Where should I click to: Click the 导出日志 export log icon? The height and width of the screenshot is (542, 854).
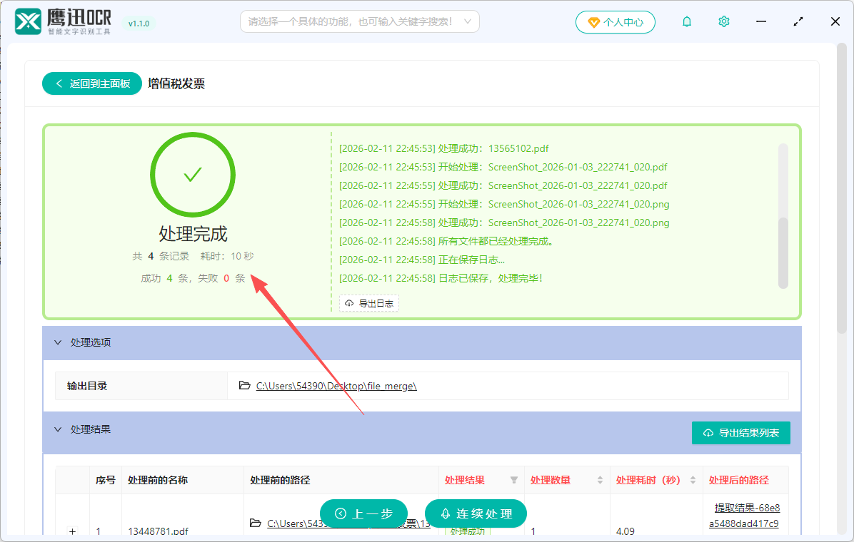click(349, 303)
